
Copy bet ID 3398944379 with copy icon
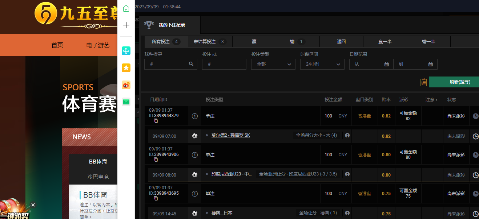click(x=156, y=121)
